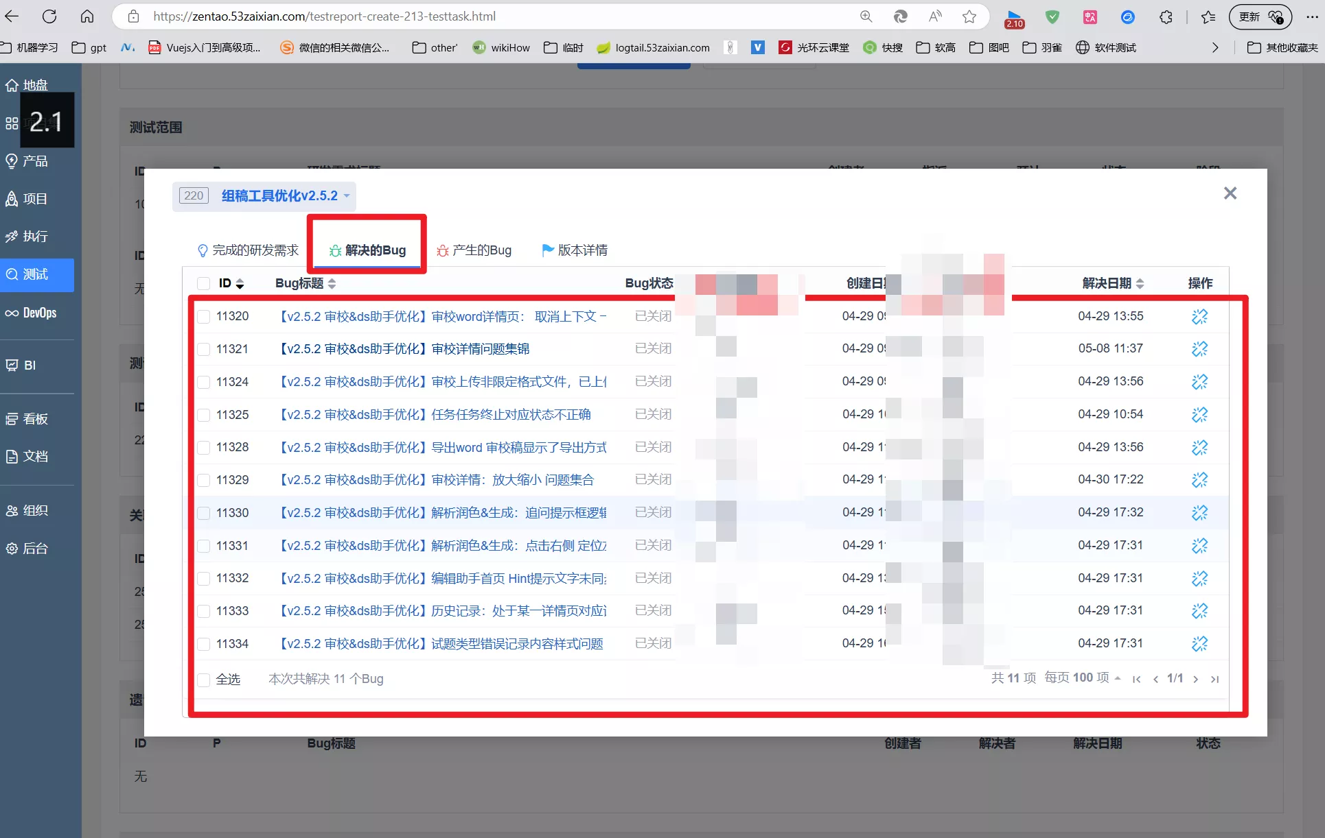Click the unlink icon for bug 11324
Viewport: 1325px width, 838px height.
tap(1199, 382)
